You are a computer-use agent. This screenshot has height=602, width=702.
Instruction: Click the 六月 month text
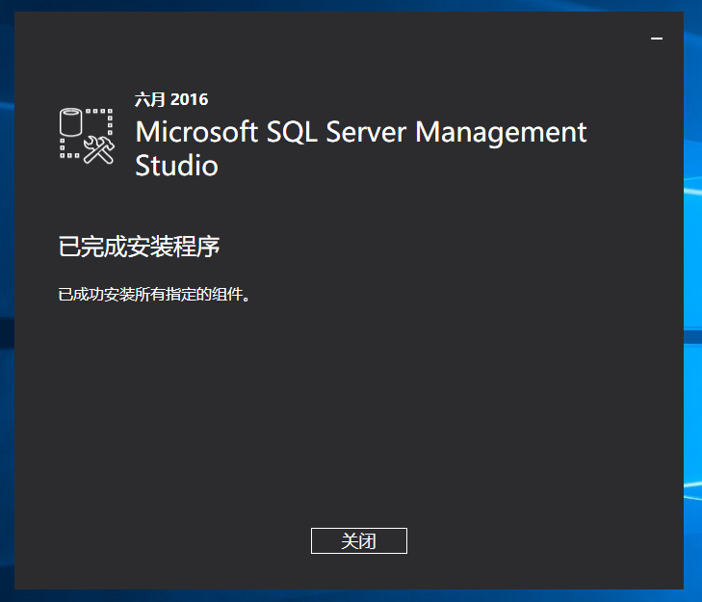[150, 99]
